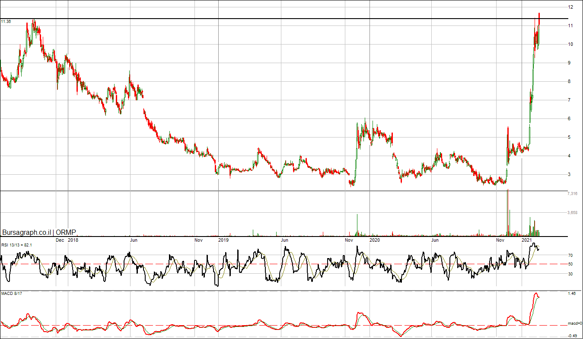
Task: Select RSI axis level 70
Action: click(x=570, y=256)
